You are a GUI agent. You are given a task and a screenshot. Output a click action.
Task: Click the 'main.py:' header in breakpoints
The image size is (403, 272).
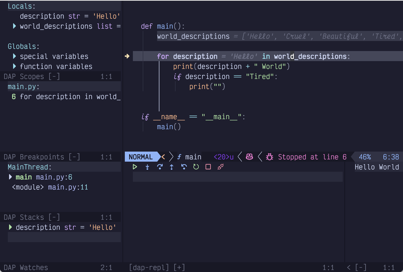tap(24, 86)
